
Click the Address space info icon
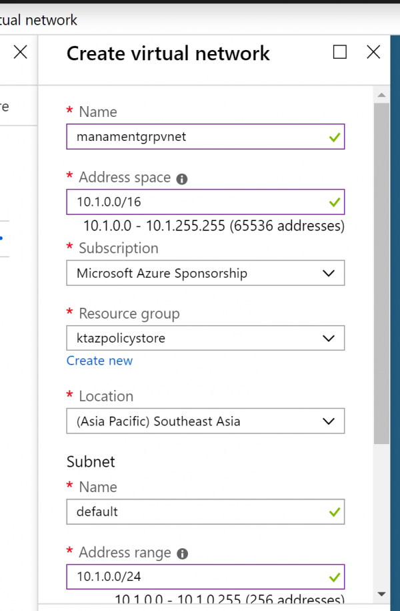[x=182, y=179]
